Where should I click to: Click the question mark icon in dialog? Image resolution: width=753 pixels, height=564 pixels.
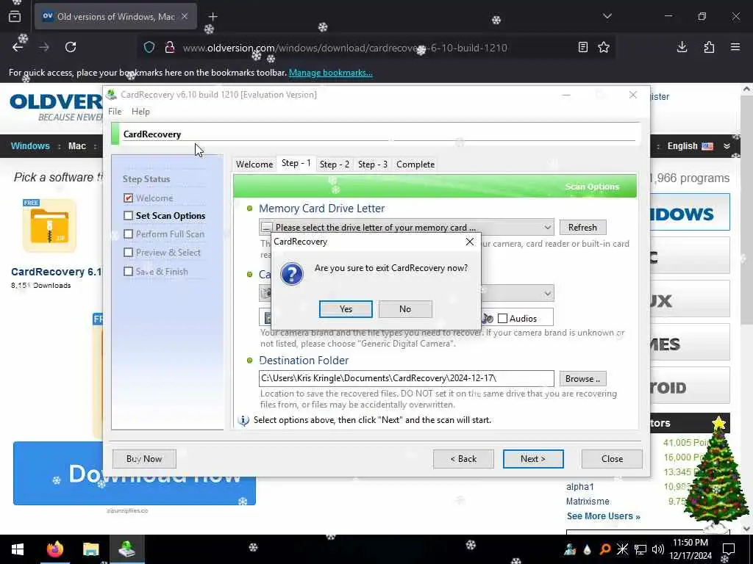pyautogui.click(x=292, y=274)
